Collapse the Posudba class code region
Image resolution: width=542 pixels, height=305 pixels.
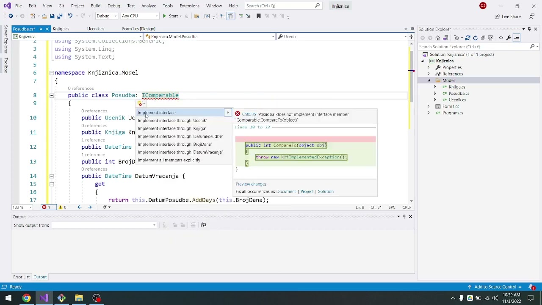click(x=51, y=95)
